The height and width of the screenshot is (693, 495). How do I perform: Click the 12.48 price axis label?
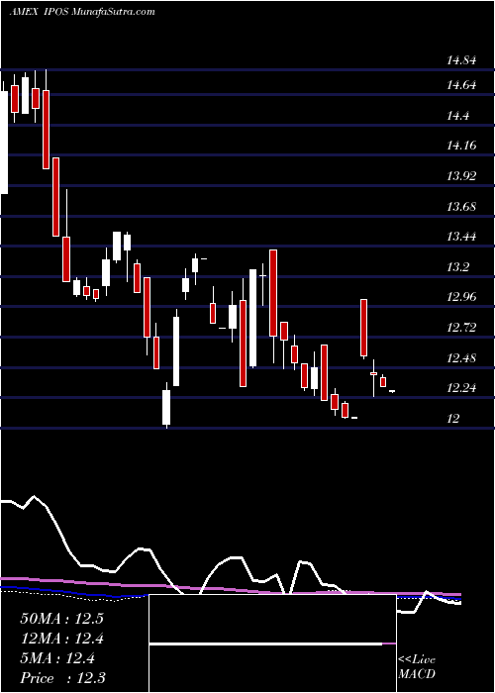(461, 357)
